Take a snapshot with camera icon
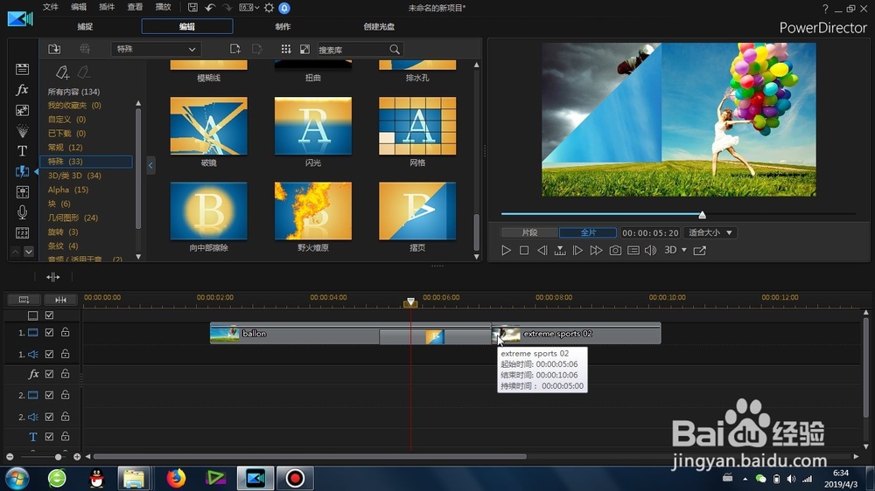 pyautogui.click(x=615, y=251)
